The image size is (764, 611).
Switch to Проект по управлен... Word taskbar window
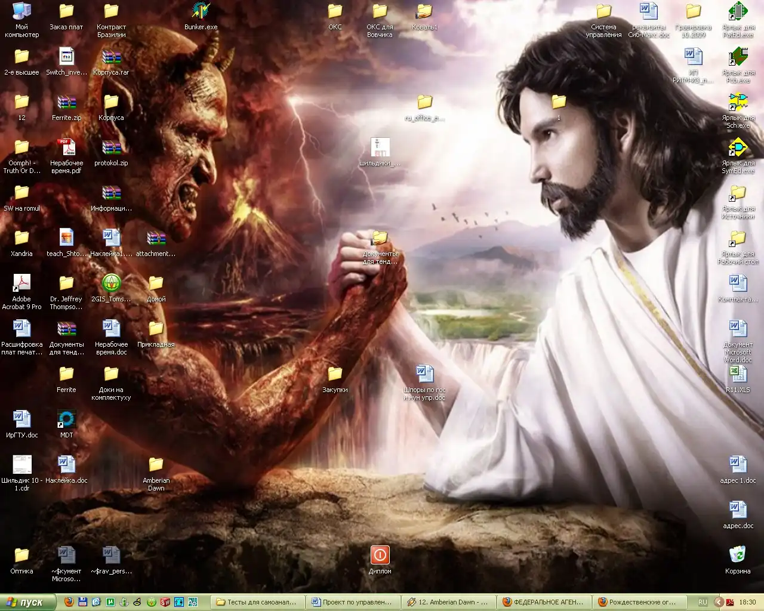[x=352, y=602]
